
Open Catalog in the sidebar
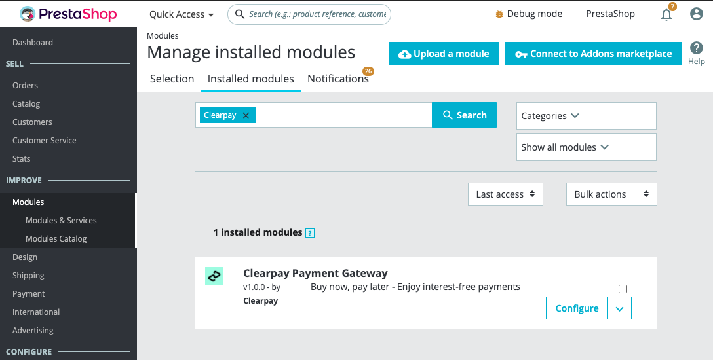coord(26,104)
